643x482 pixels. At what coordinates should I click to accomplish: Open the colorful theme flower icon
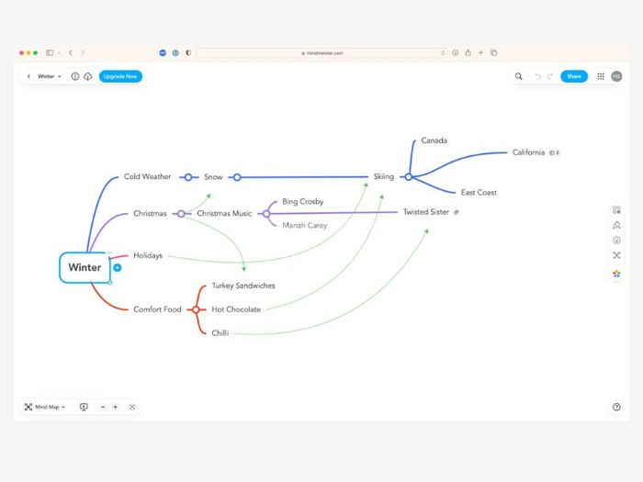[616, 274]
